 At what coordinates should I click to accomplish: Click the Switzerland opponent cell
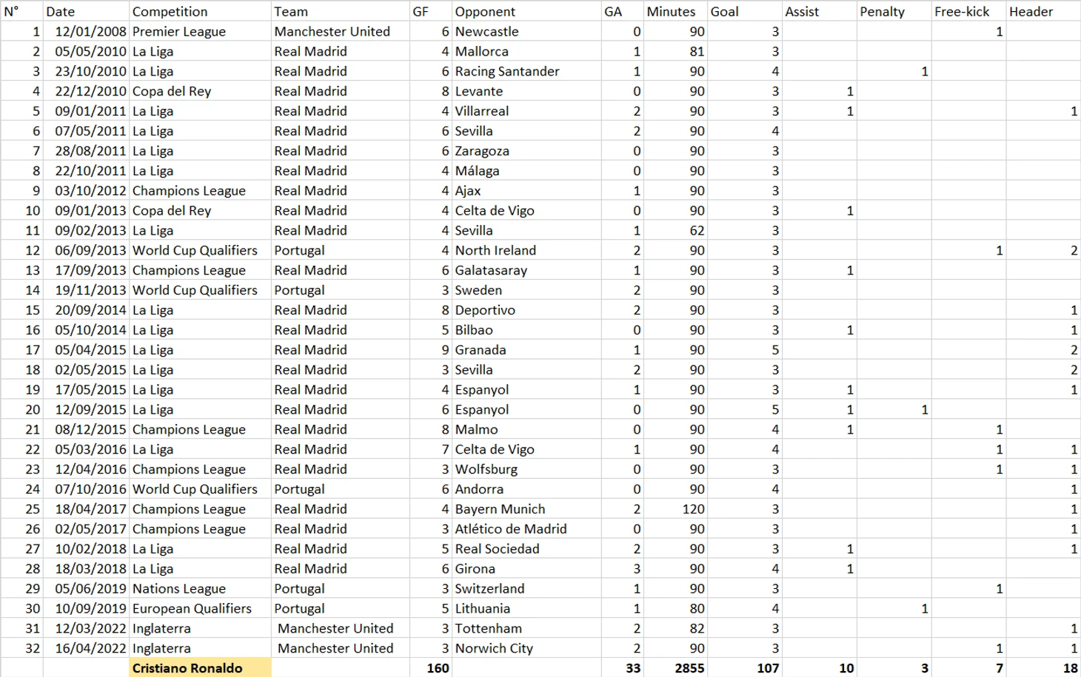pyautogui.click(x=526, y=589)
